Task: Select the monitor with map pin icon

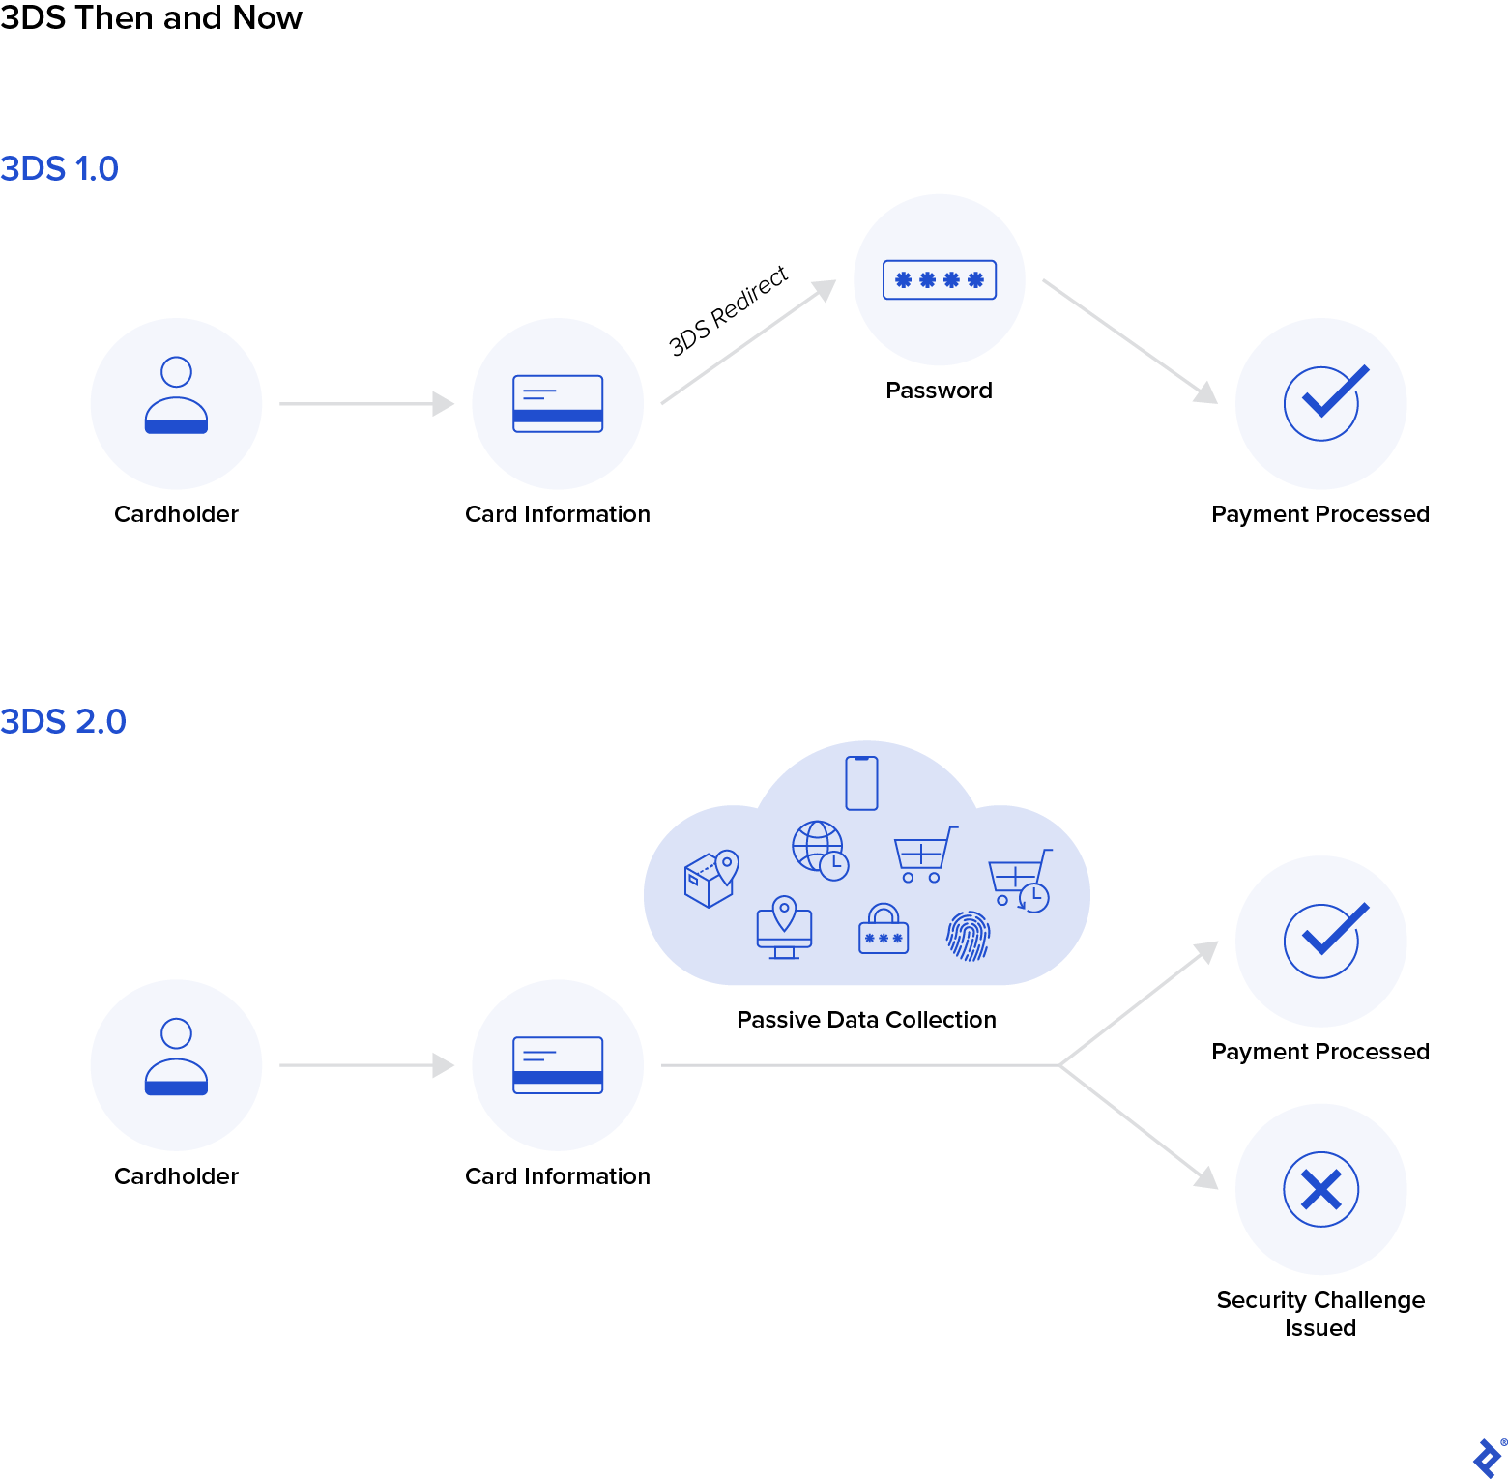Action: 786,930
